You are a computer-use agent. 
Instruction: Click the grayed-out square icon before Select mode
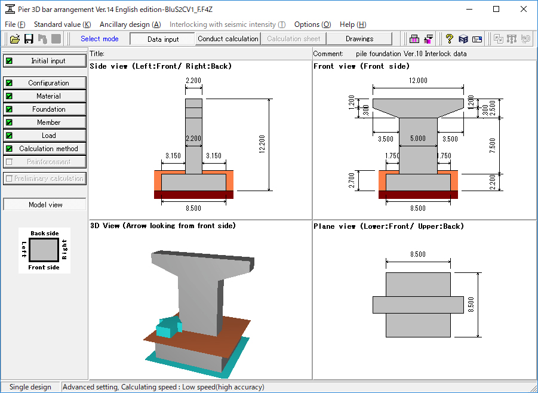(56, 39)
